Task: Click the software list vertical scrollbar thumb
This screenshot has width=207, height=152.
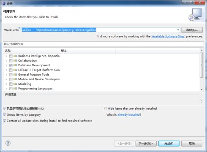Action: tap(202, 65)
